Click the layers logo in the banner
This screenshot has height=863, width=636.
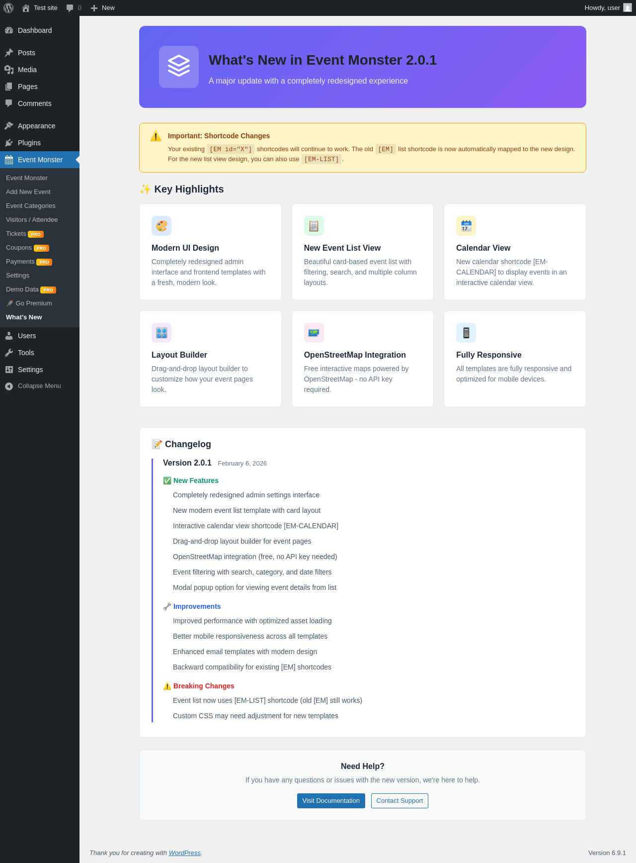point(179,67)
